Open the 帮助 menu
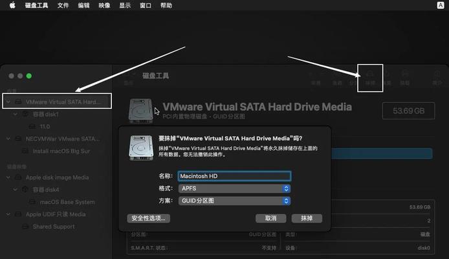The height and width of the screenshot is (259, 449). (x=166, y=5)
